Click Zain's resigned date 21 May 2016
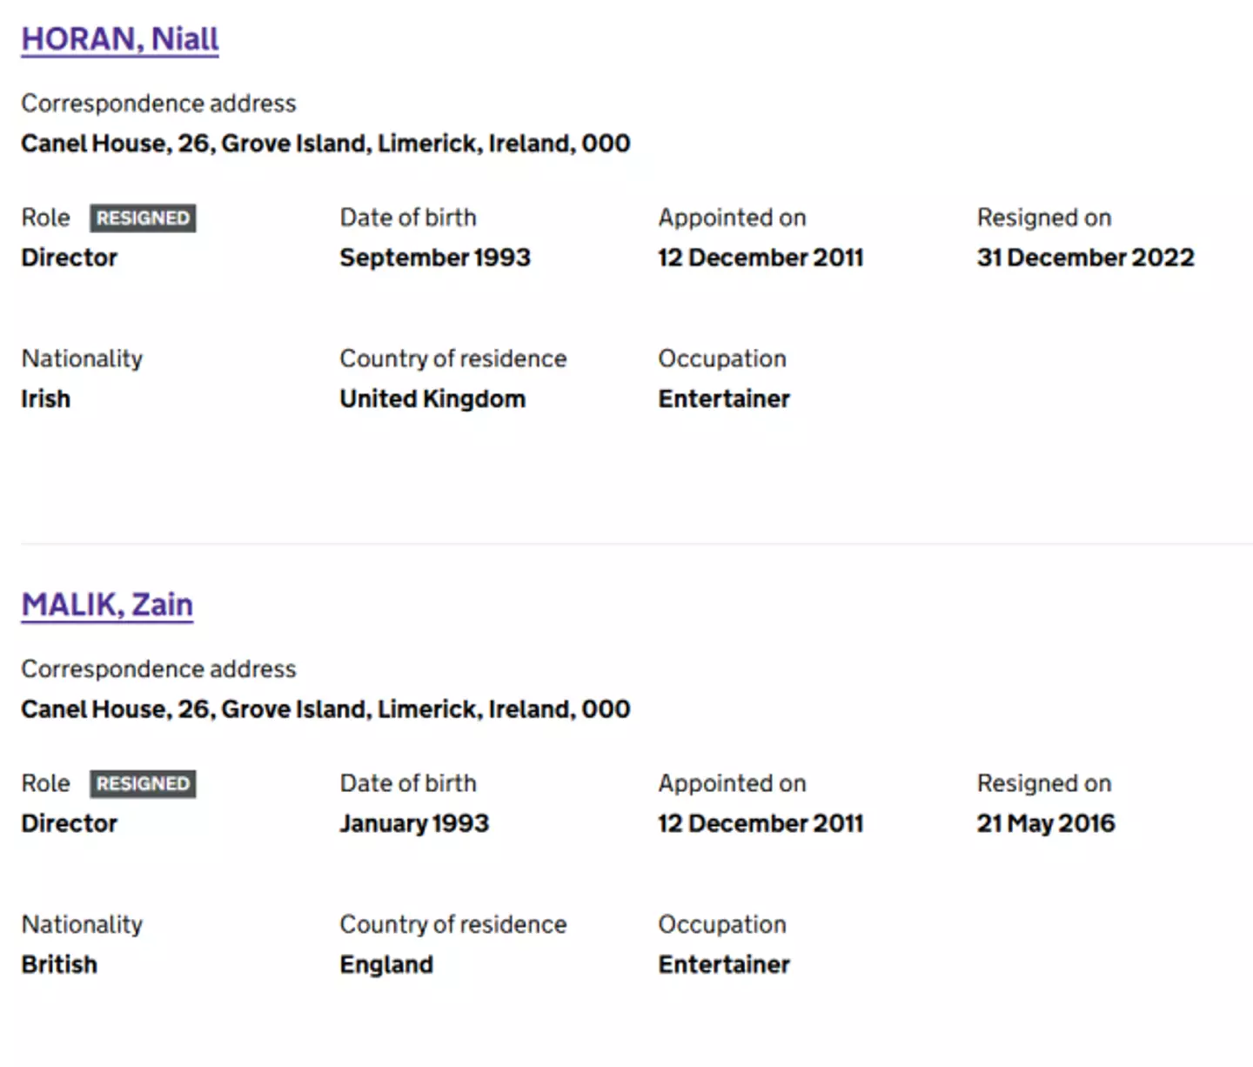This screenshot has width=1253, height=1067. tap(1046, 823)
